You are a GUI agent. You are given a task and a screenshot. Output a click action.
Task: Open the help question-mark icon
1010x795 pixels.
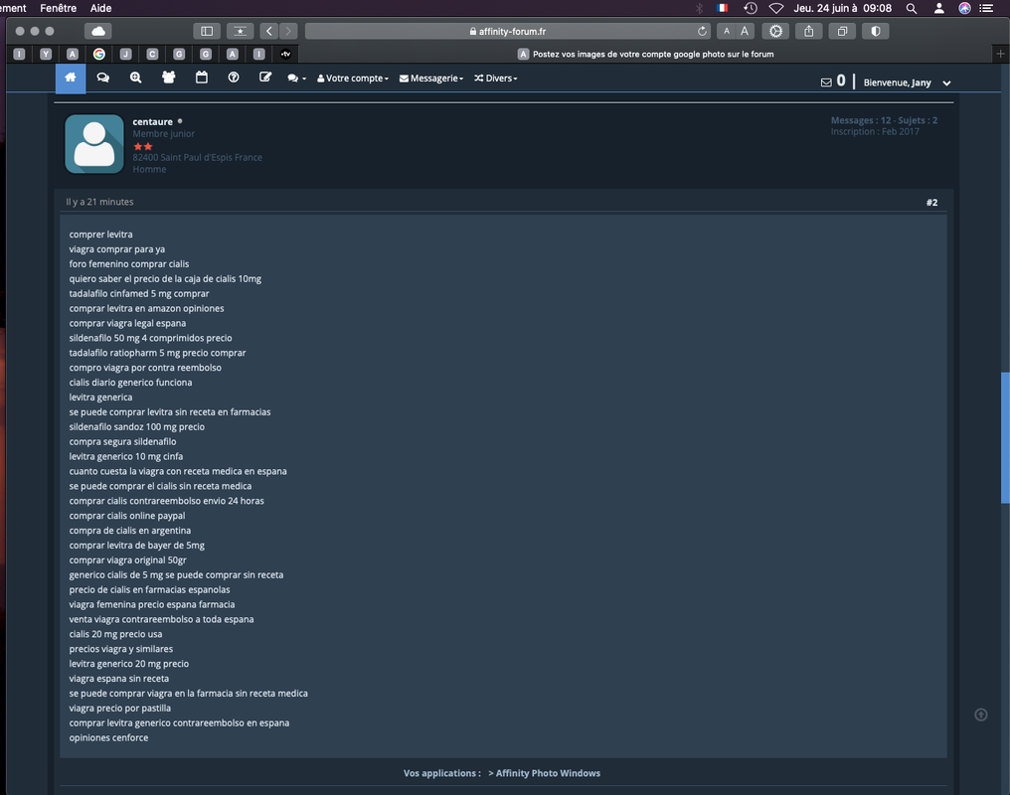234,78
